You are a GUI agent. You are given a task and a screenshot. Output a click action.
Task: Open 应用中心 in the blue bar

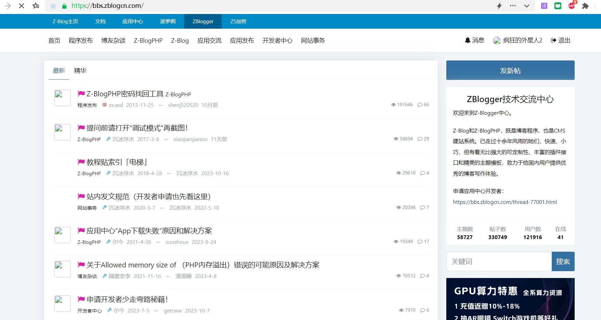pos(133,22)
